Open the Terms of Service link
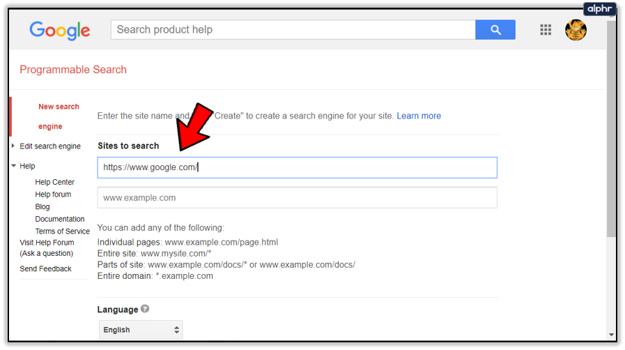The image size is (625, 350). (x=62, y=231)
